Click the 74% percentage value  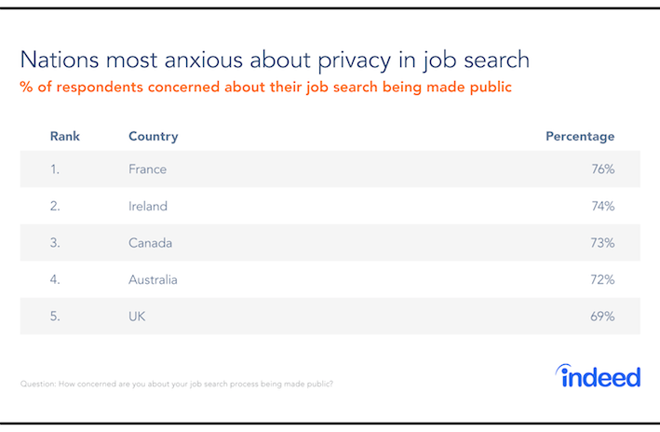(603, 207)
